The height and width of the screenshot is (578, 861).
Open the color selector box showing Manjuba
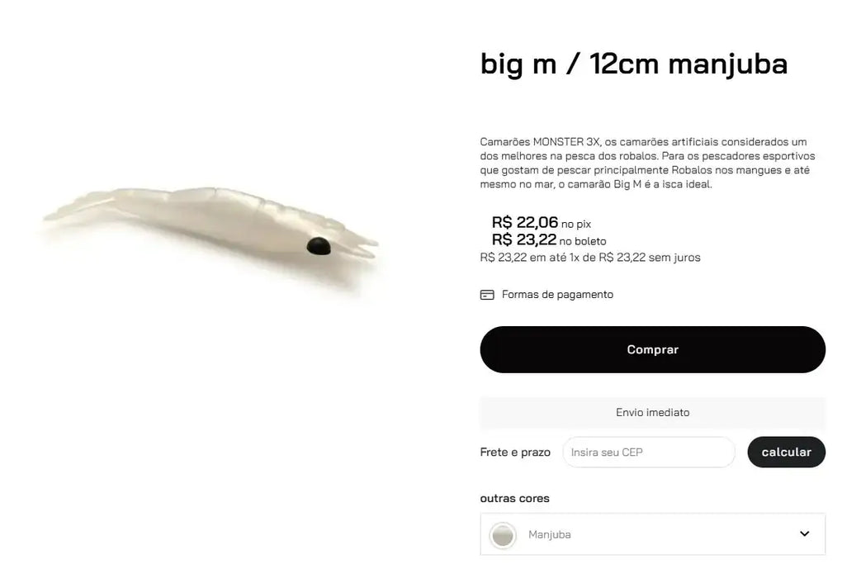652,534
